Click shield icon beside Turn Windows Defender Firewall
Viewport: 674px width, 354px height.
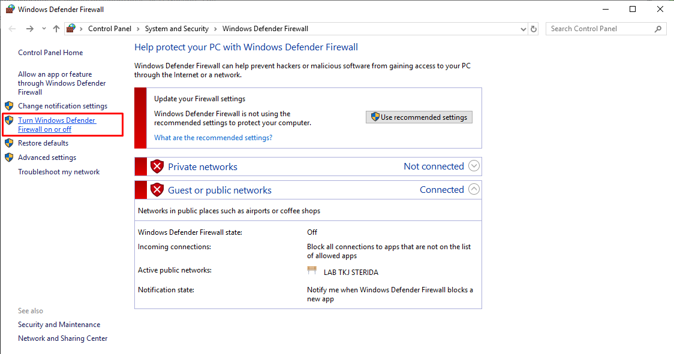tap(9, 120)
